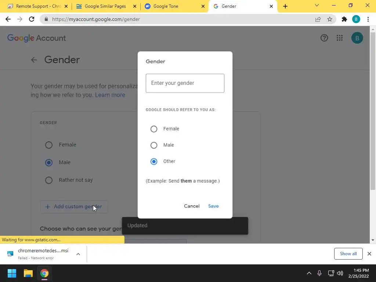Open tab search chevron
376x282 pixels.
[x=317, y=5]
